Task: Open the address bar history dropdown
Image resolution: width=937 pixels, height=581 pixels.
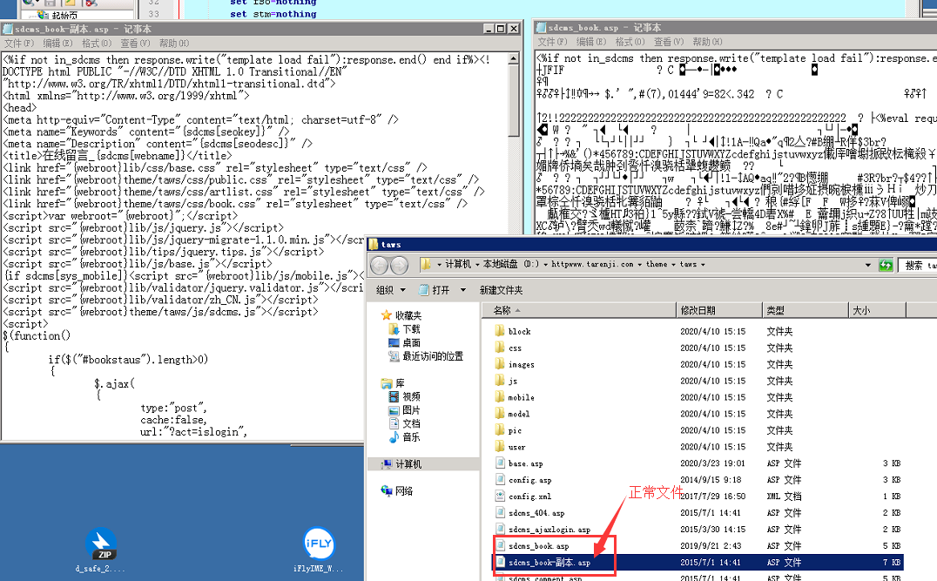Action: (867, 265)
